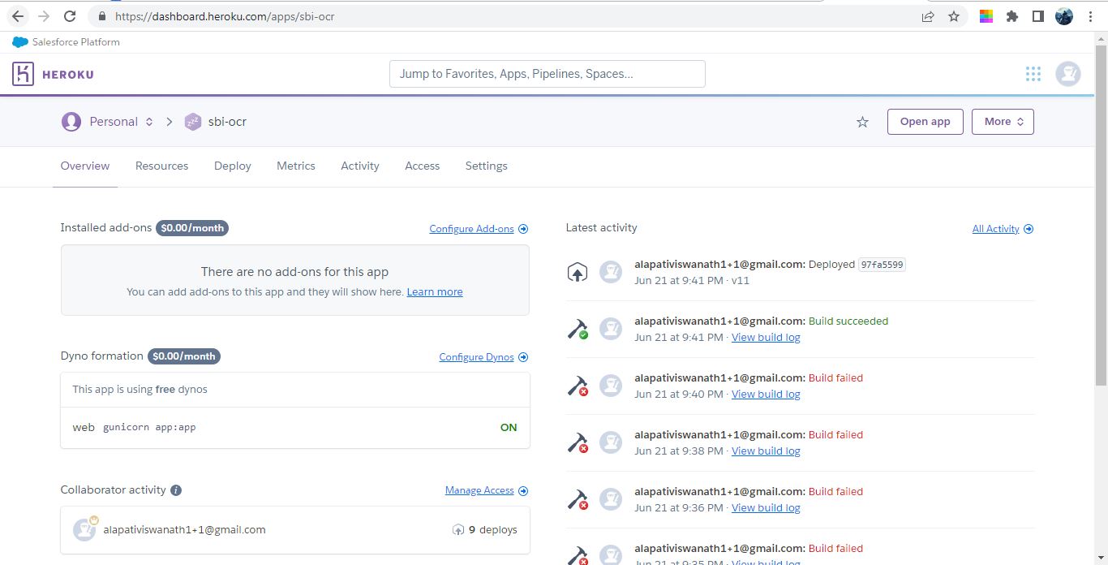Click the sbi-ocr app name in breadcrumb
The image size is (1108, 565).
click(227, 122)
